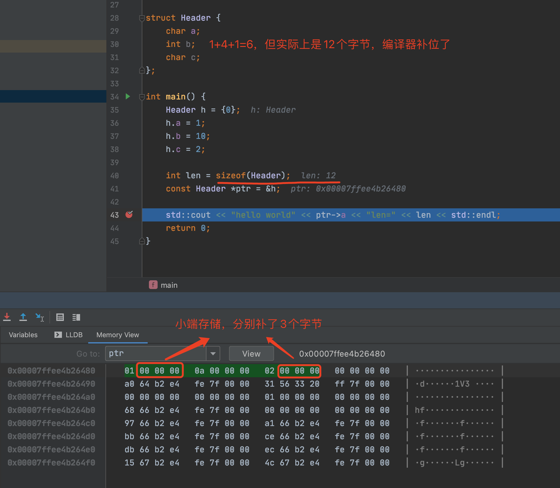
Task: Collapse the main function fold marker on line 34
Action: 142,97
